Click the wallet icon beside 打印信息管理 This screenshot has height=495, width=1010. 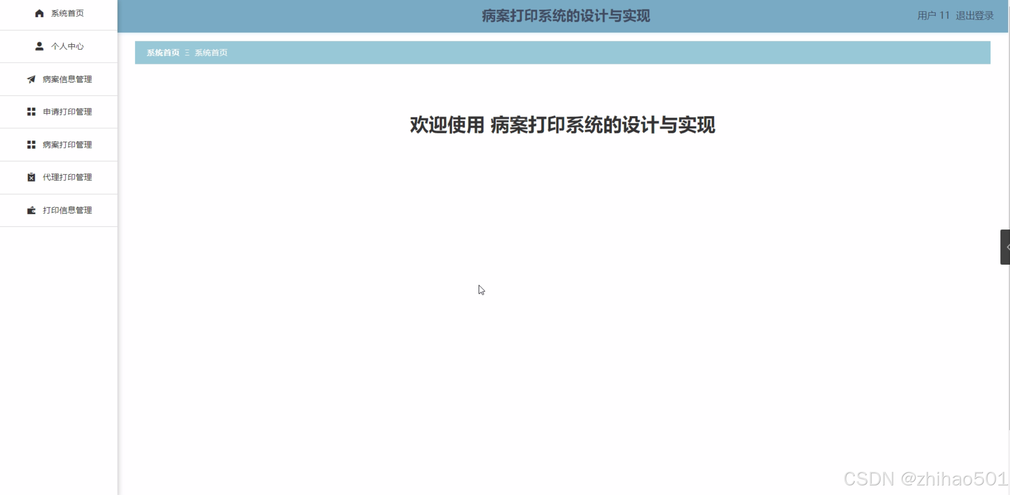click(31, 210)
